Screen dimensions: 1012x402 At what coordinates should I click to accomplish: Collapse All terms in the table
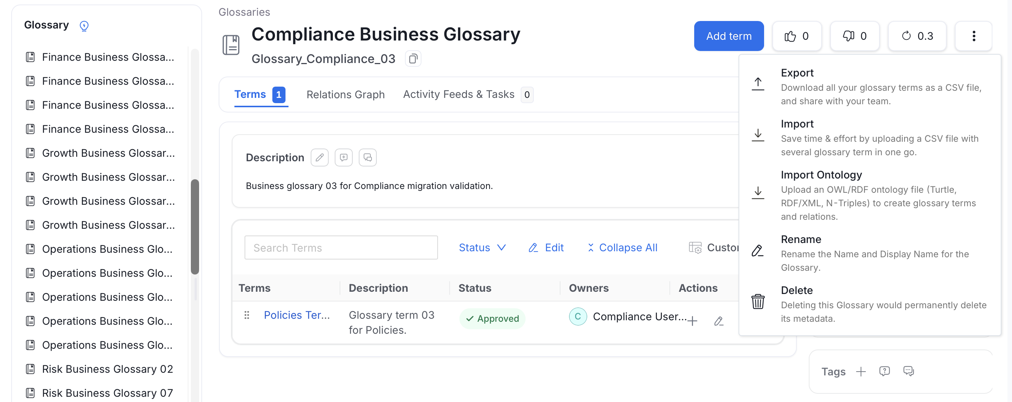click(x=622, y=248)
